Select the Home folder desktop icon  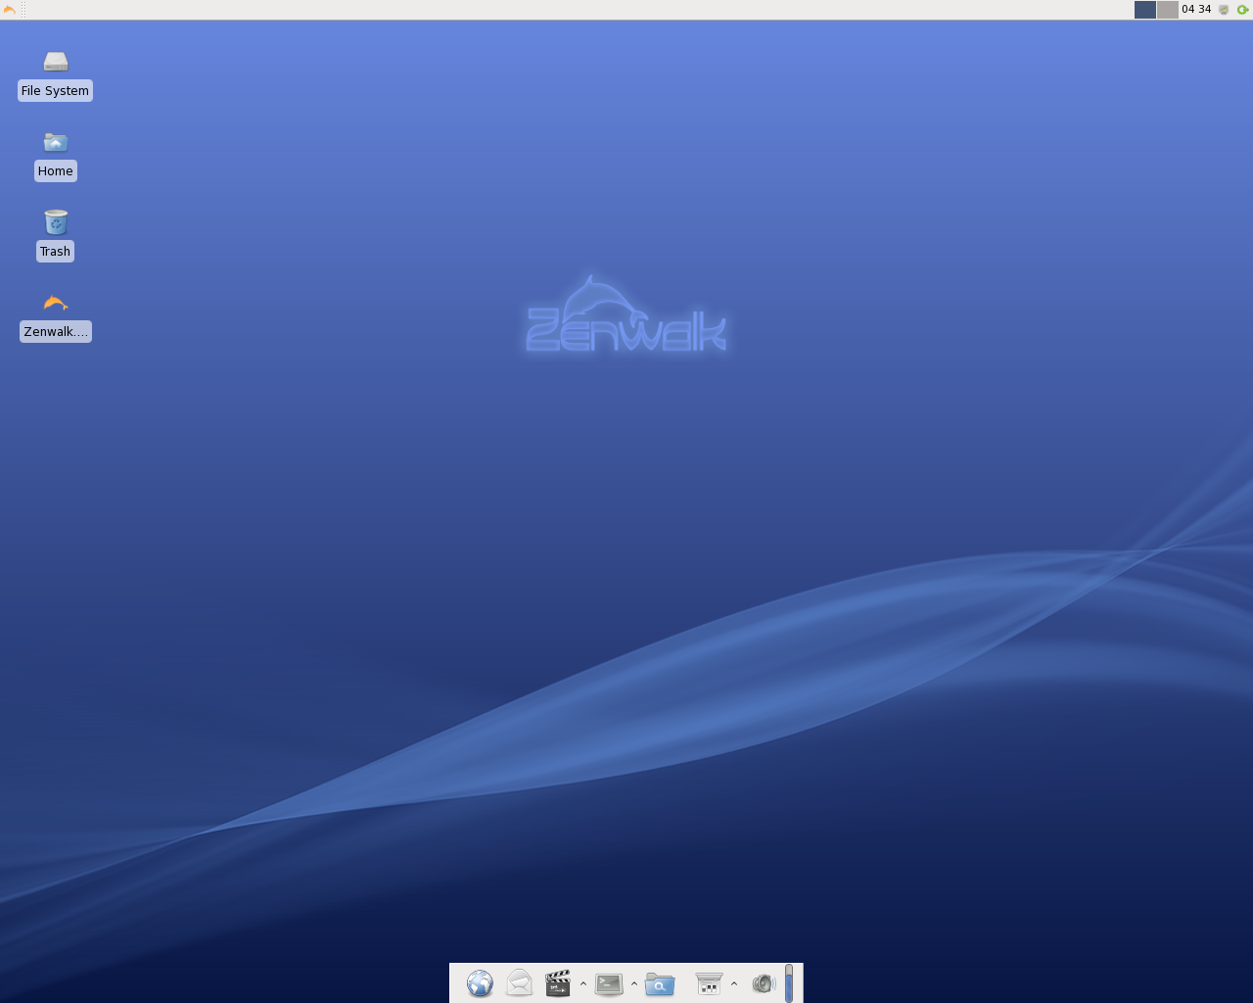(x=56, y=143)
